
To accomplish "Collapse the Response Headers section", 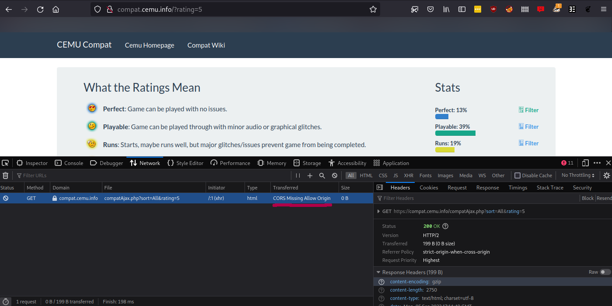I will click(x=378, y=272).
